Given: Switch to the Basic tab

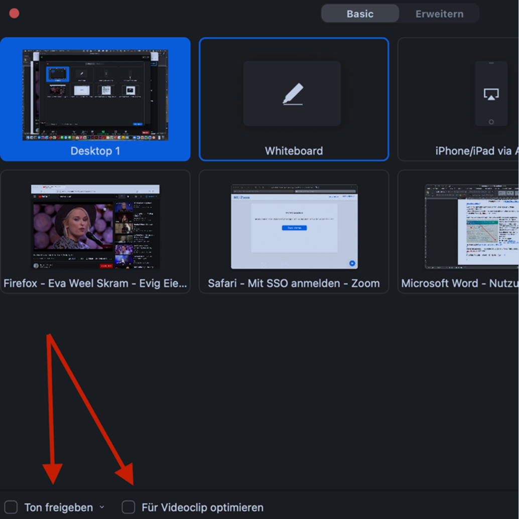Looking at the screenshot, I should tap(360, 14).
